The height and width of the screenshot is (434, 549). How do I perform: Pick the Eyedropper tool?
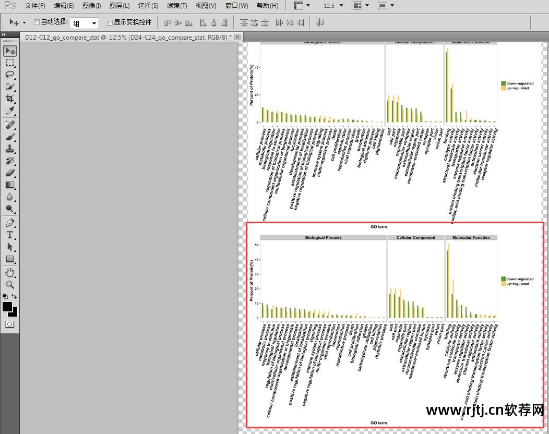(10, 112)
